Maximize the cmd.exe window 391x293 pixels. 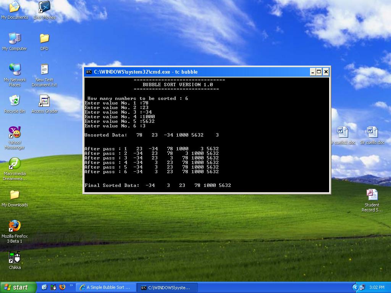coord(319,72)
